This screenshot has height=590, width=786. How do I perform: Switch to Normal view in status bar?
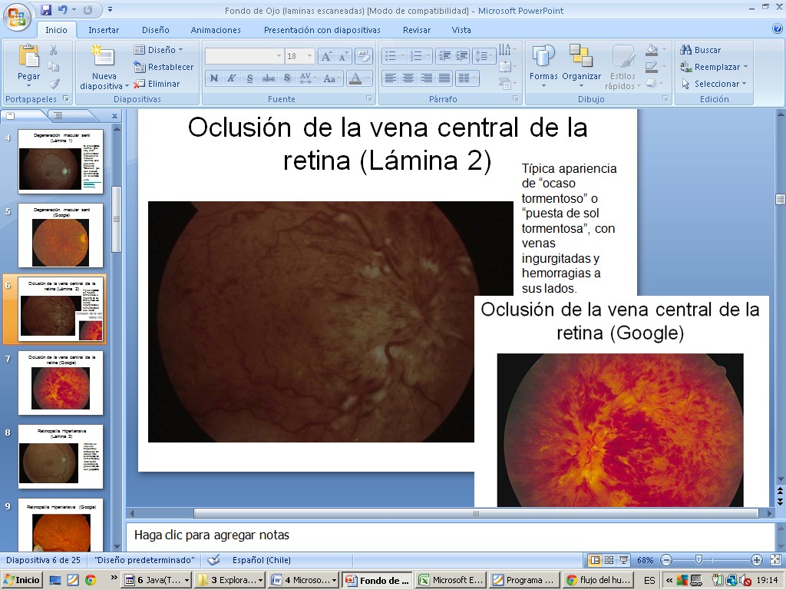[595, 560]
